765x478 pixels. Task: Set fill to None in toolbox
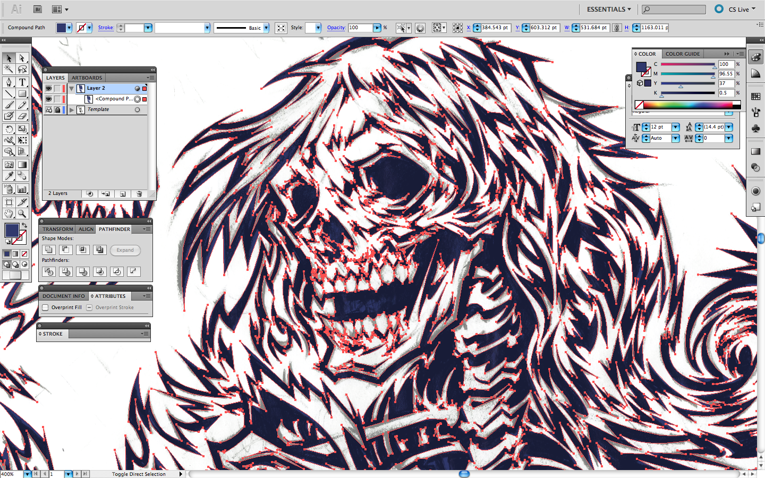(24, 254)
